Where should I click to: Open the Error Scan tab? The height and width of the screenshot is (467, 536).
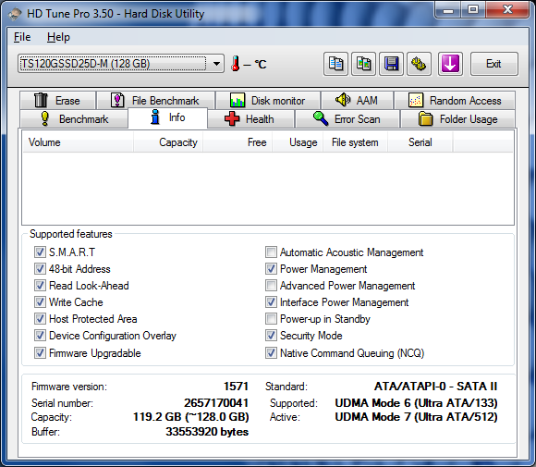click(x=347, y=119)
